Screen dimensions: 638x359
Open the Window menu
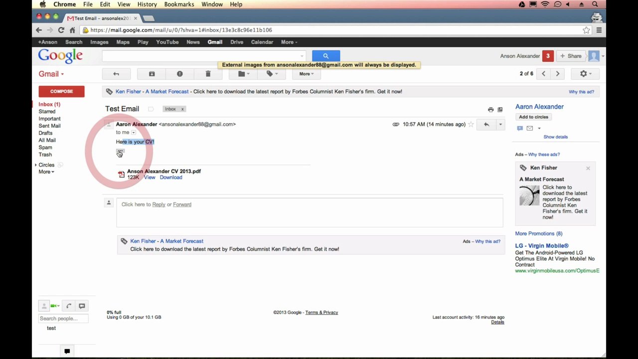(x=212, y=4)
